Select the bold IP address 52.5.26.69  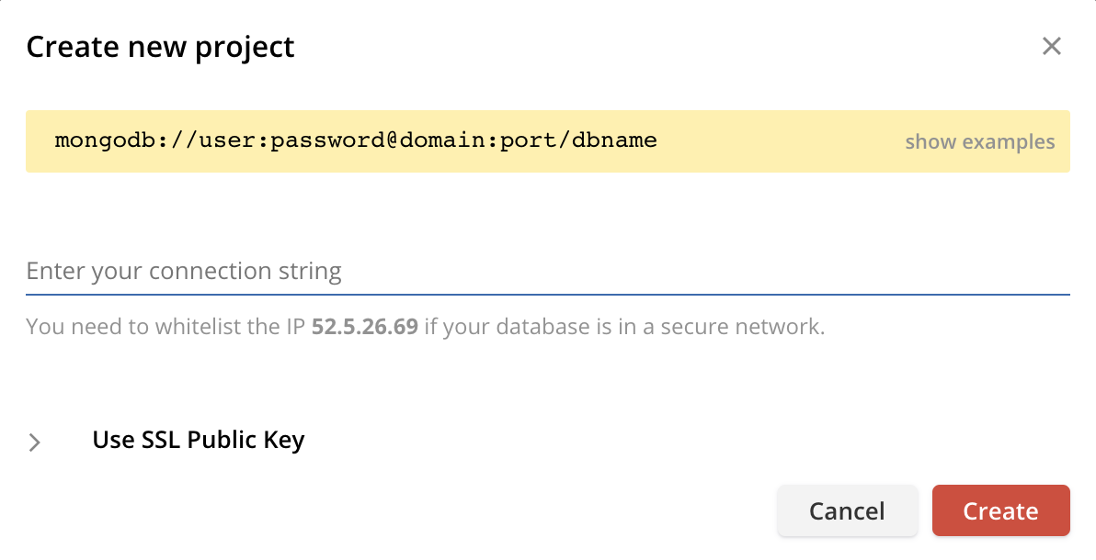pyautogui.click(x=364, y=326)
